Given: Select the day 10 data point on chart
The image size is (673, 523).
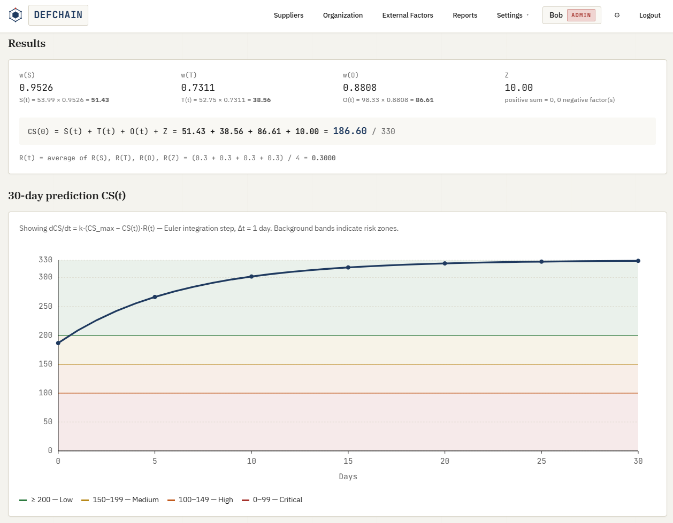Looking at the screenshot, I should (x=251, y=277).
